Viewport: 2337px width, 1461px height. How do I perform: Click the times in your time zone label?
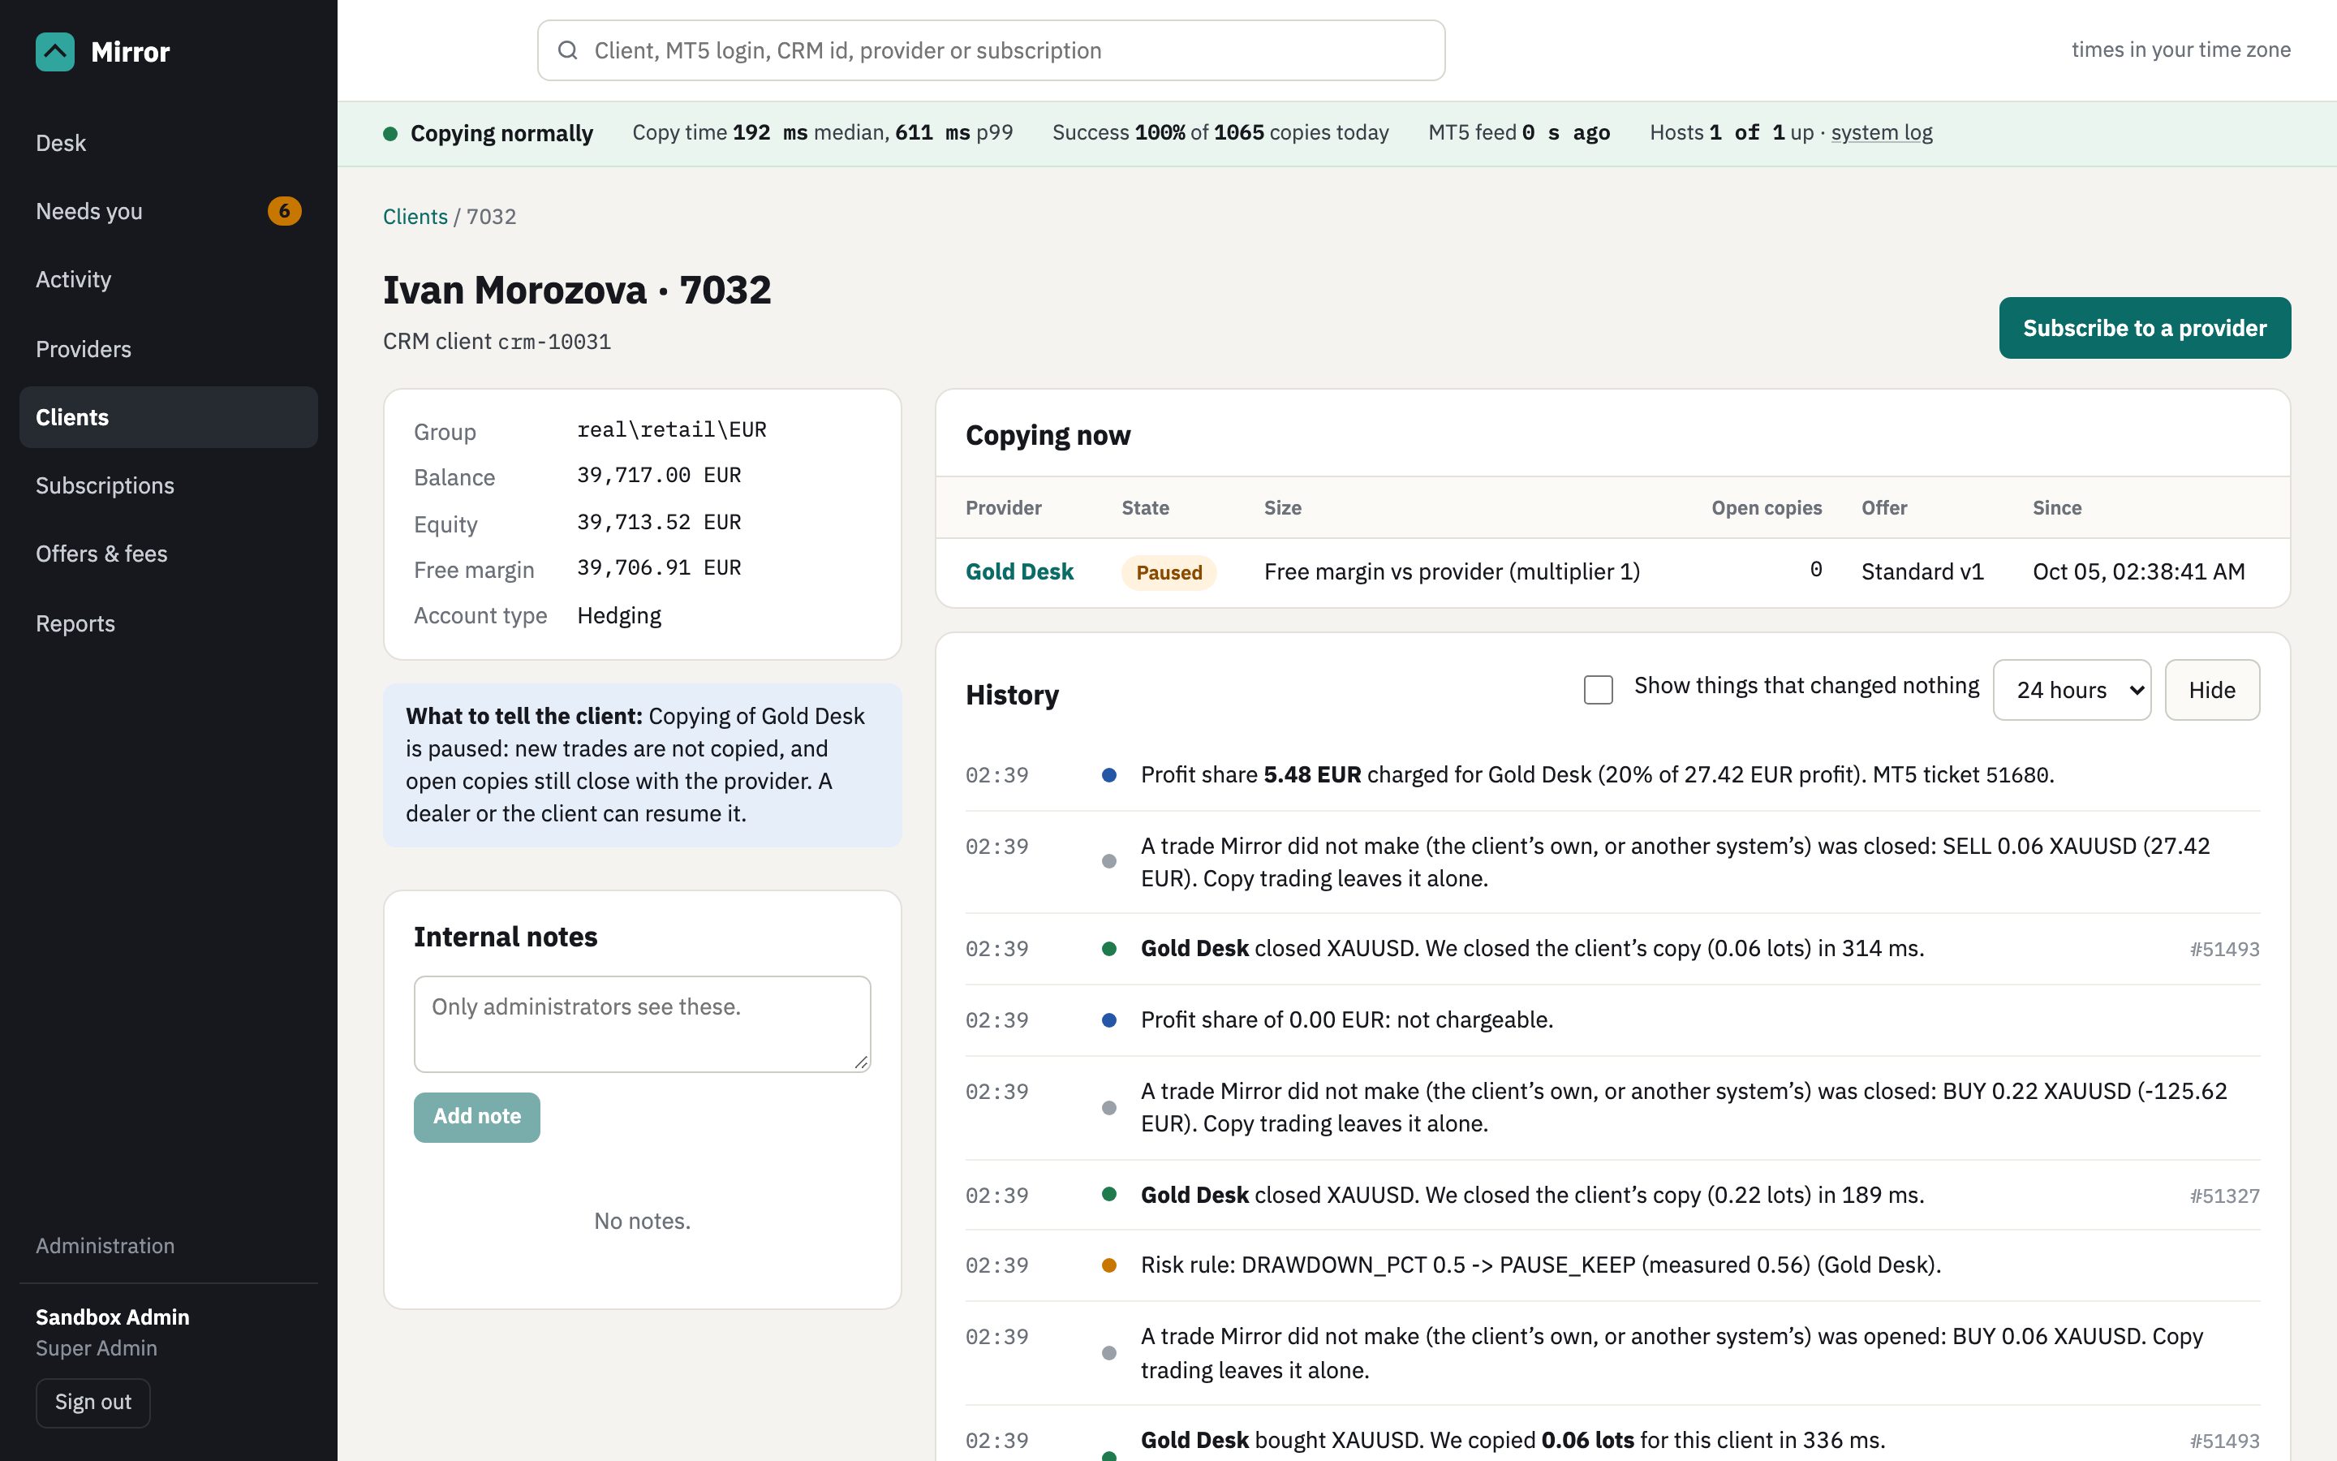pyautogui.click(x=2180, y=50)
